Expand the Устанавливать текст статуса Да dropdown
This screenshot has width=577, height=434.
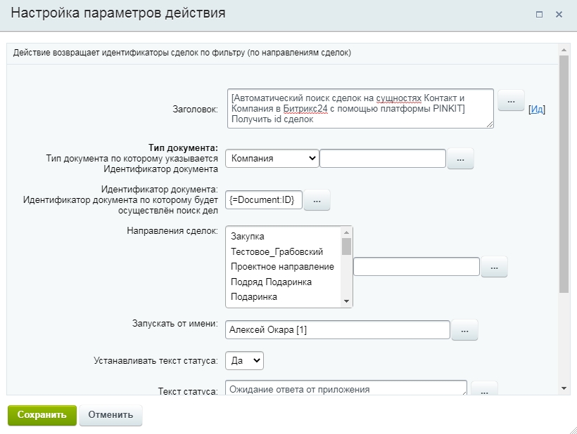(244, 360)
